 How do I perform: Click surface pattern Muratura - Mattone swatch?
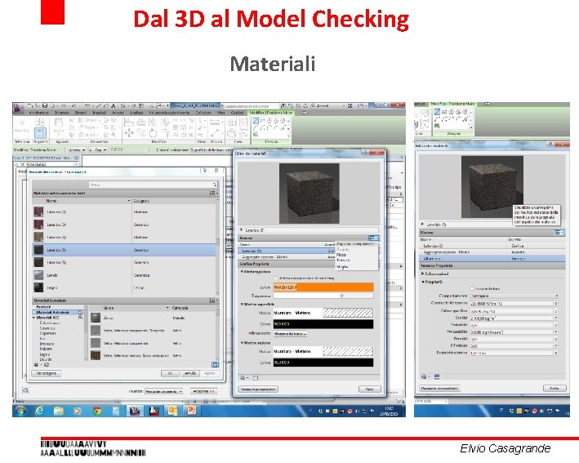[x=323, y=313]
